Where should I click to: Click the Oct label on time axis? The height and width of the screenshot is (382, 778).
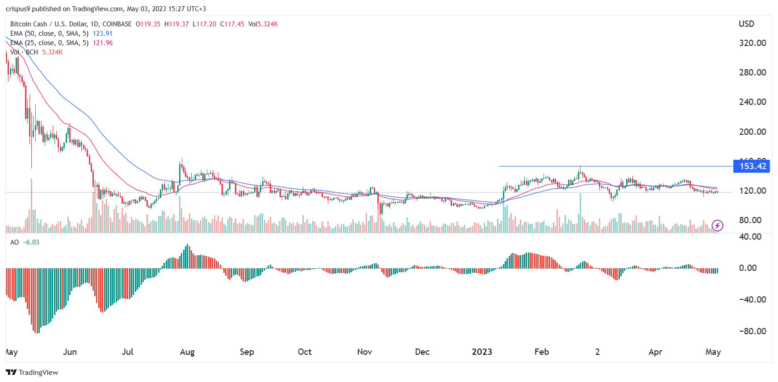305,352
